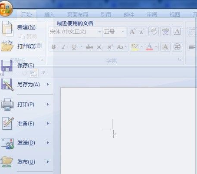
Task: Open the underline style dropdown arrow
Action: click(x=81, y=46)
